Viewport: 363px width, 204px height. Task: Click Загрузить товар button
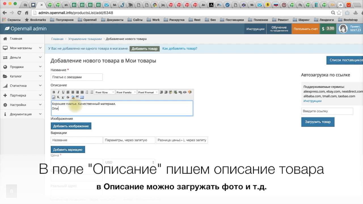click(x=318, y=122)
